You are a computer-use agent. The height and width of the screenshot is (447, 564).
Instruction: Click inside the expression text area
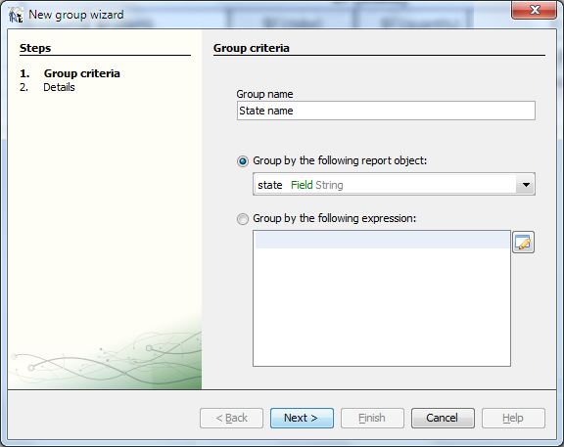click(382, 298)
